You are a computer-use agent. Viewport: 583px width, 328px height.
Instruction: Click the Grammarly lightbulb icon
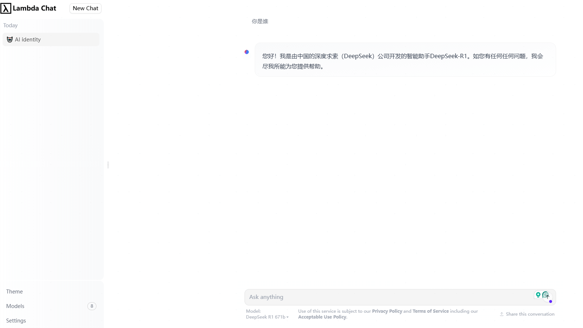538,295
